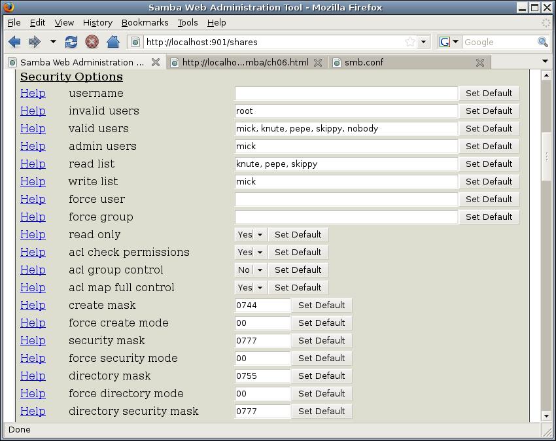The width and height of the screenshot is (556, 441).
Task: Expand the acl group control dropdown
Action: click(x=259, y=270)
